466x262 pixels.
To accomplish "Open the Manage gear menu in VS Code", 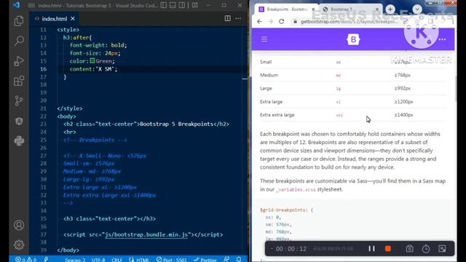I will click(19, 245).
